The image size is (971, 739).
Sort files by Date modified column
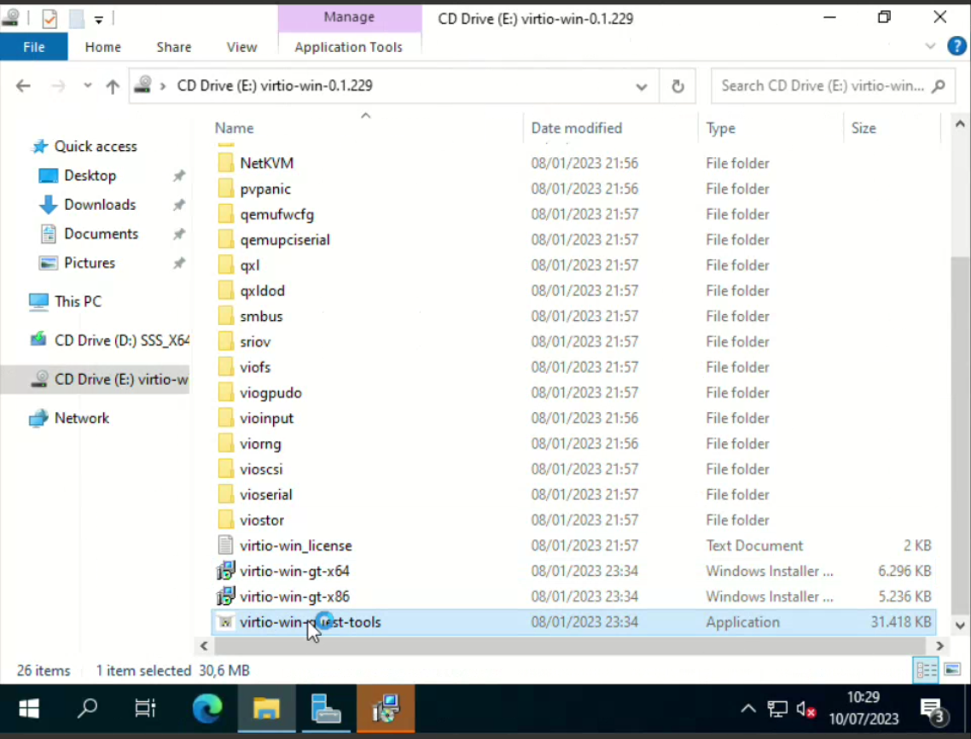coord(577,128)
